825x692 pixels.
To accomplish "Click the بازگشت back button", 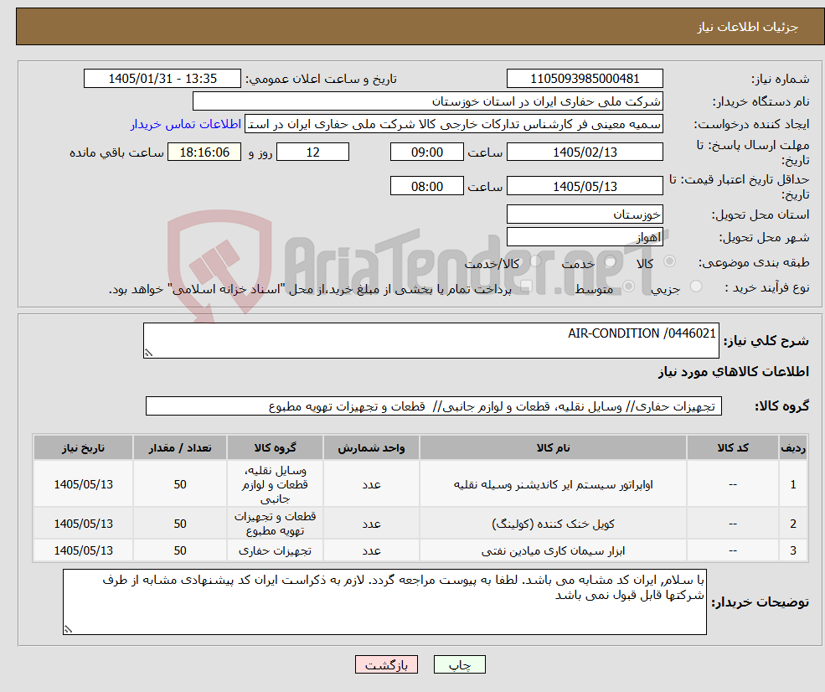I will pyautogui.click(x=386, y=664).
